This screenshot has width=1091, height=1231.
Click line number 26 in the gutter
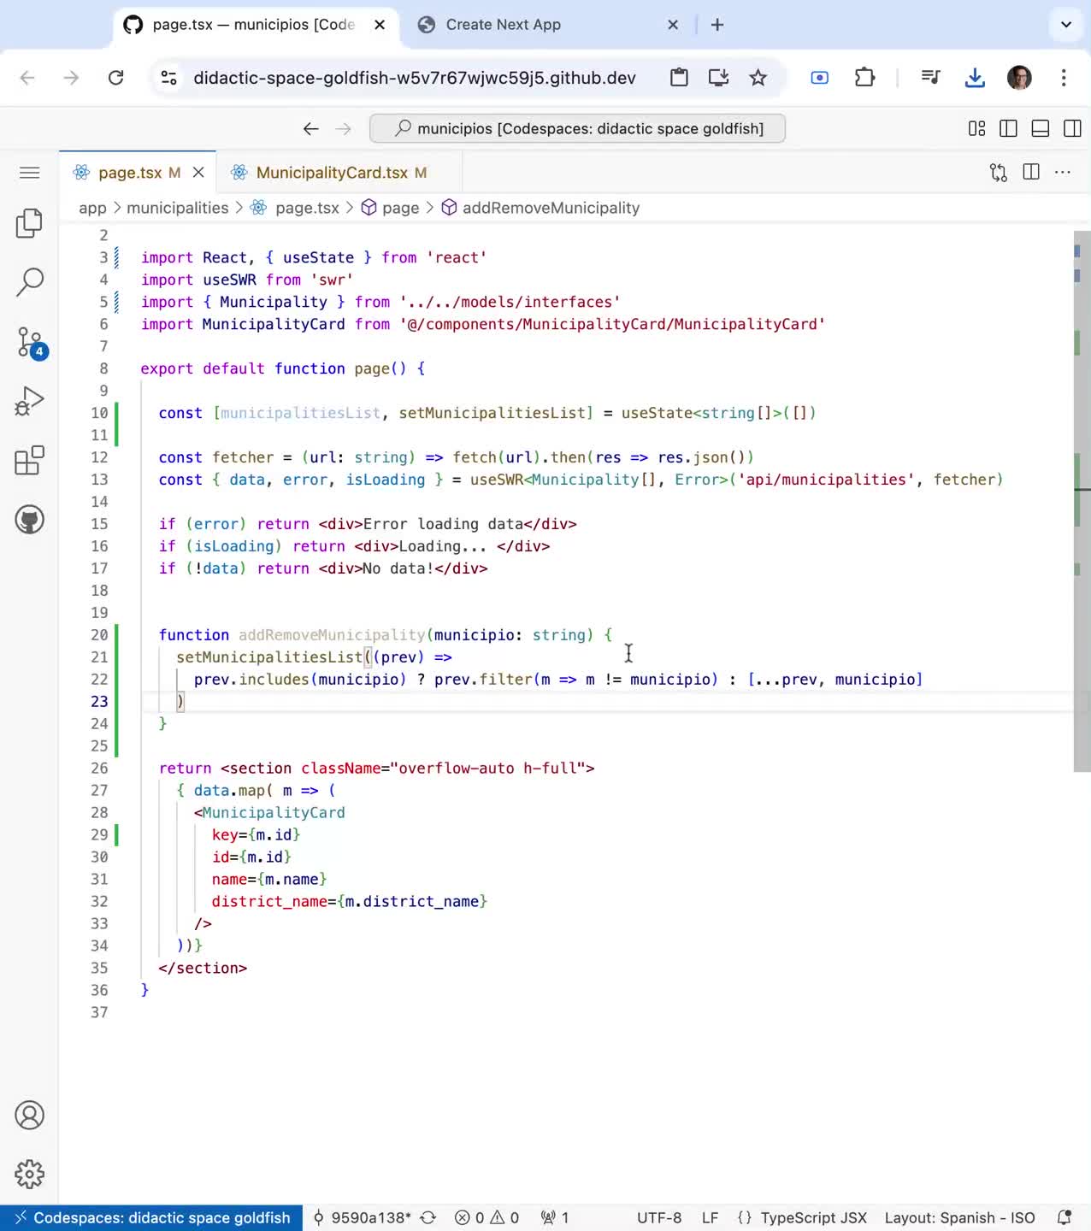(x=99, y=768)
